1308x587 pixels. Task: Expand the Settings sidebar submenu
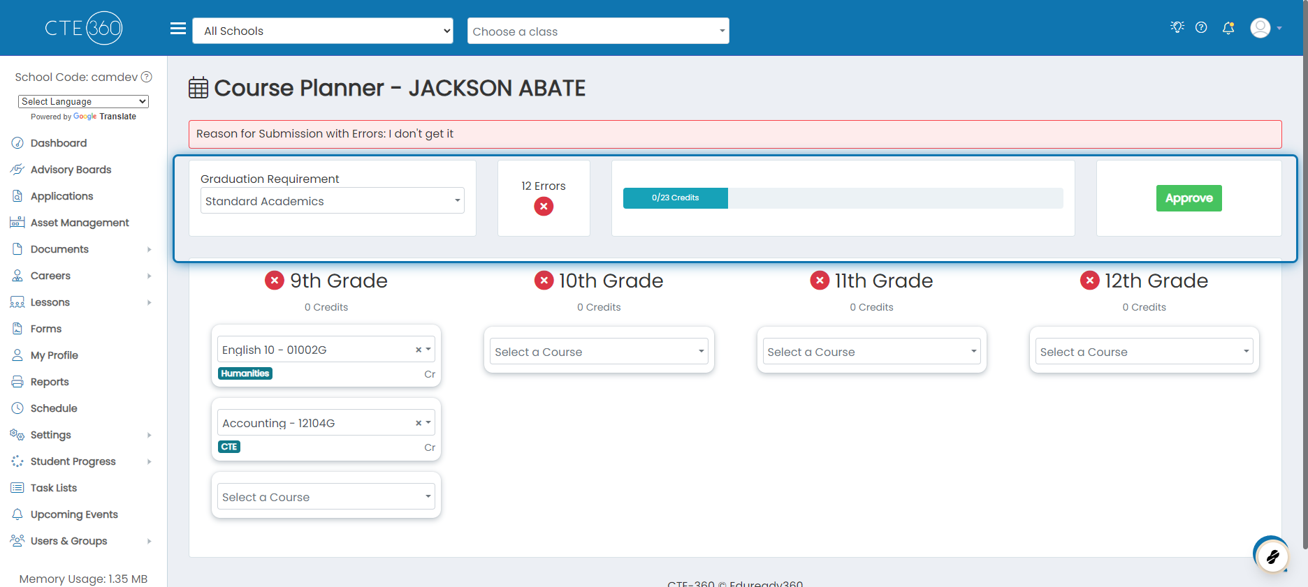click(150, 435)
